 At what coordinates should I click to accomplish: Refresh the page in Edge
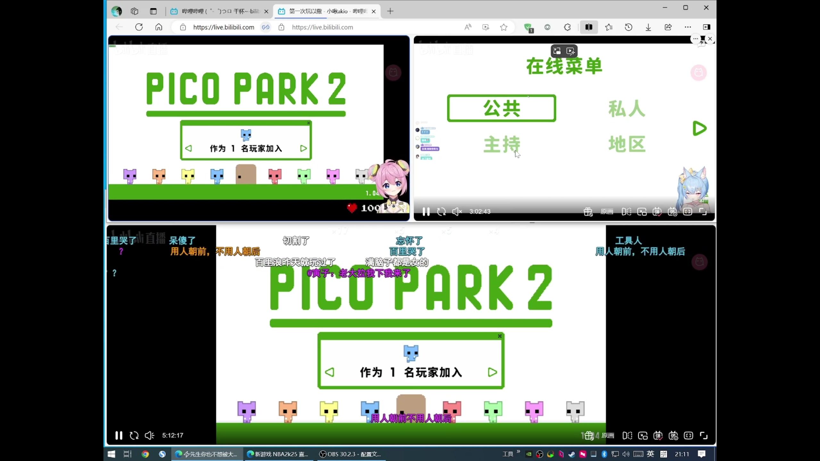click(139, 27)
